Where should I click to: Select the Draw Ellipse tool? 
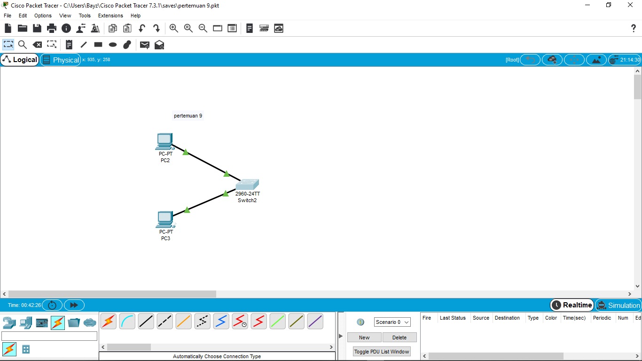point(113,45)
